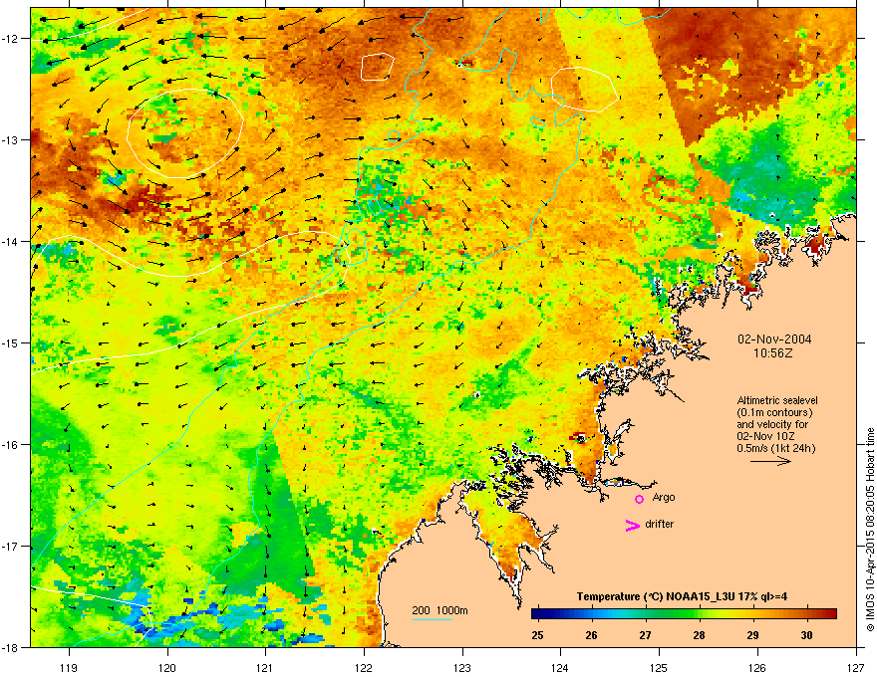
Task: Click the '02-Nov 10Z' legend line
Action: point(765,436)
